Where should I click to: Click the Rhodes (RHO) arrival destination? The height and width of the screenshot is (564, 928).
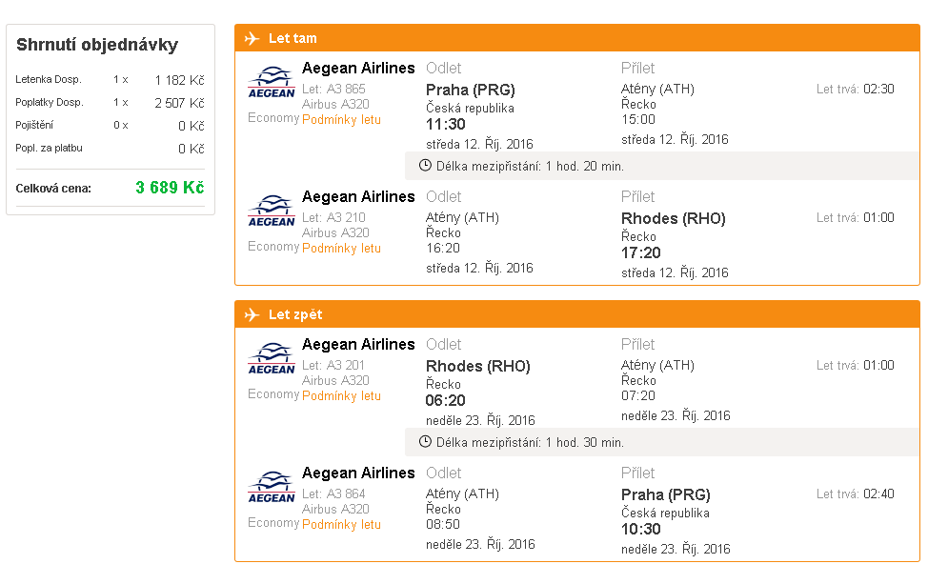pos(674,218)
